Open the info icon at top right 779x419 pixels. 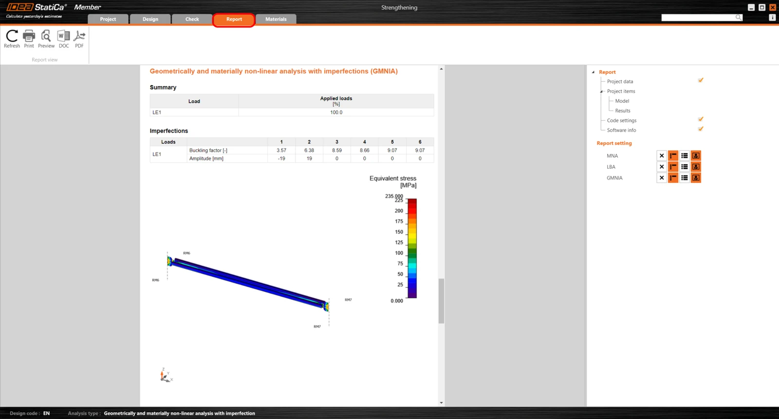[772, 18]
